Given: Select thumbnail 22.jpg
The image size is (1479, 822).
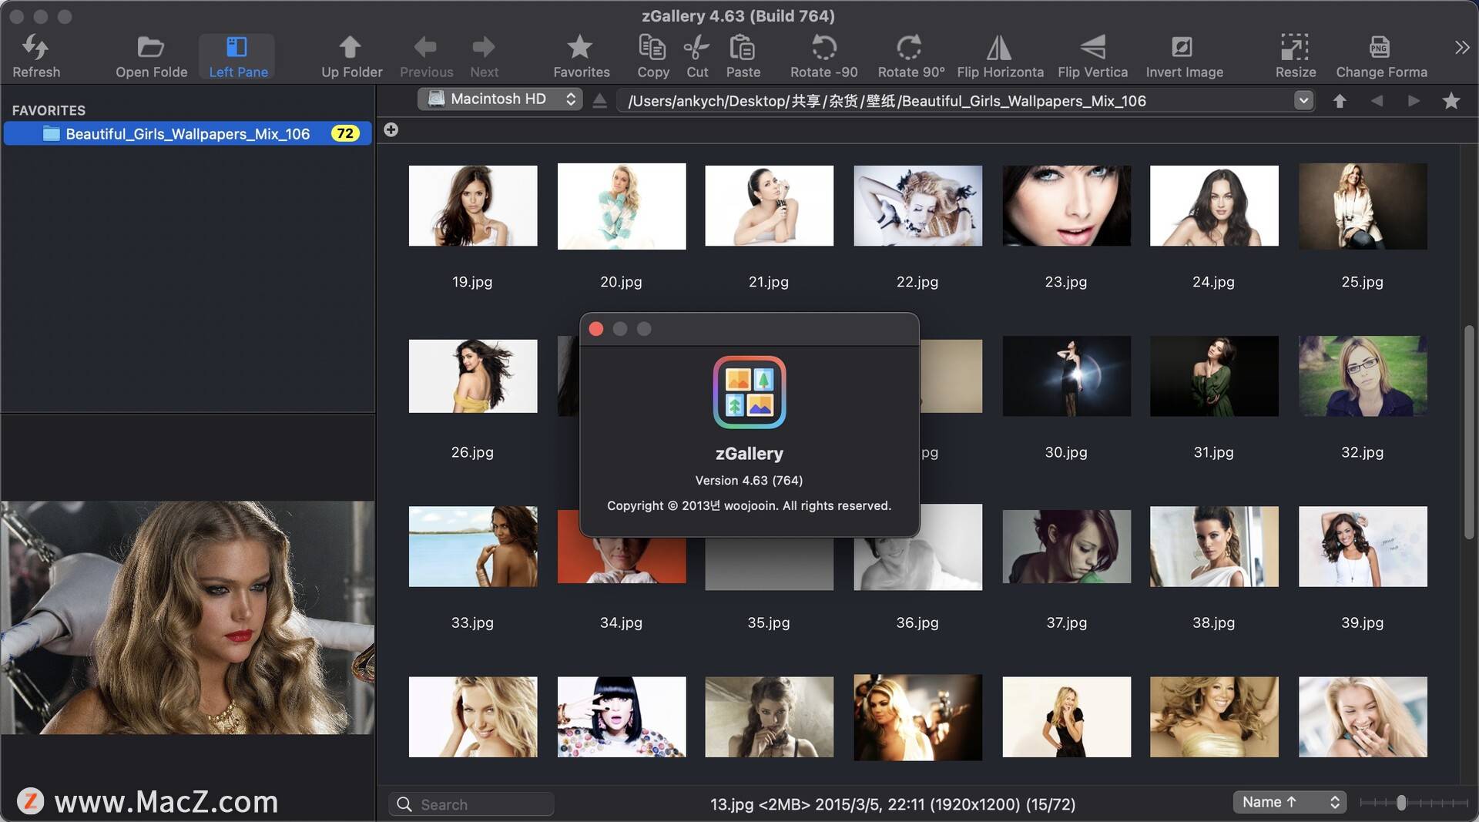Looking at the screenshot, I should pos(918,206).
